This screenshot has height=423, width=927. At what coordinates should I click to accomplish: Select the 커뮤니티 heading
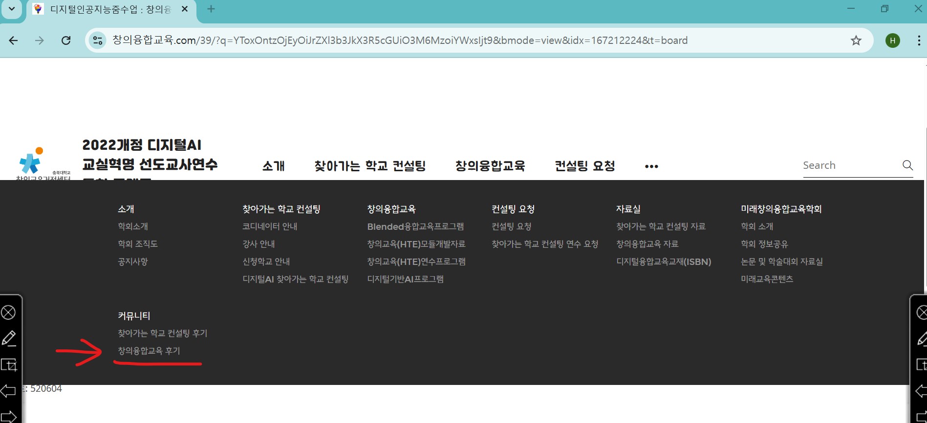pos(134,316)
